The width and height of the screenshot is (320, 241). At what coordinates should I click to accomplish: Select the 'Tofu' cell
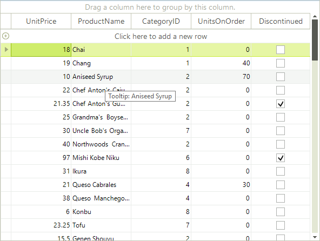point(101,225)
